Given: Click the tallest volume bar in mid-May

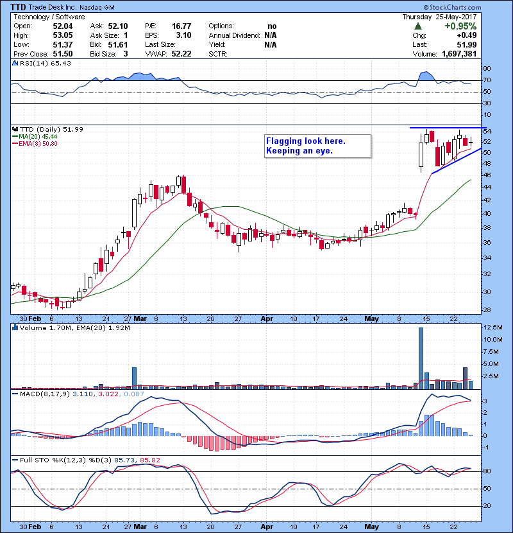Looking at the screenshot, I should (x=421, y=358).
